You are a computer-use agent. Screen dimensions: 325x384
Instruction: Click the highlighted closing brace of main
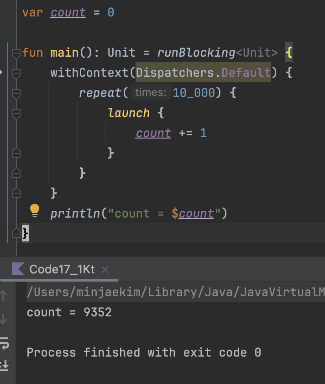tap(25, 233)
